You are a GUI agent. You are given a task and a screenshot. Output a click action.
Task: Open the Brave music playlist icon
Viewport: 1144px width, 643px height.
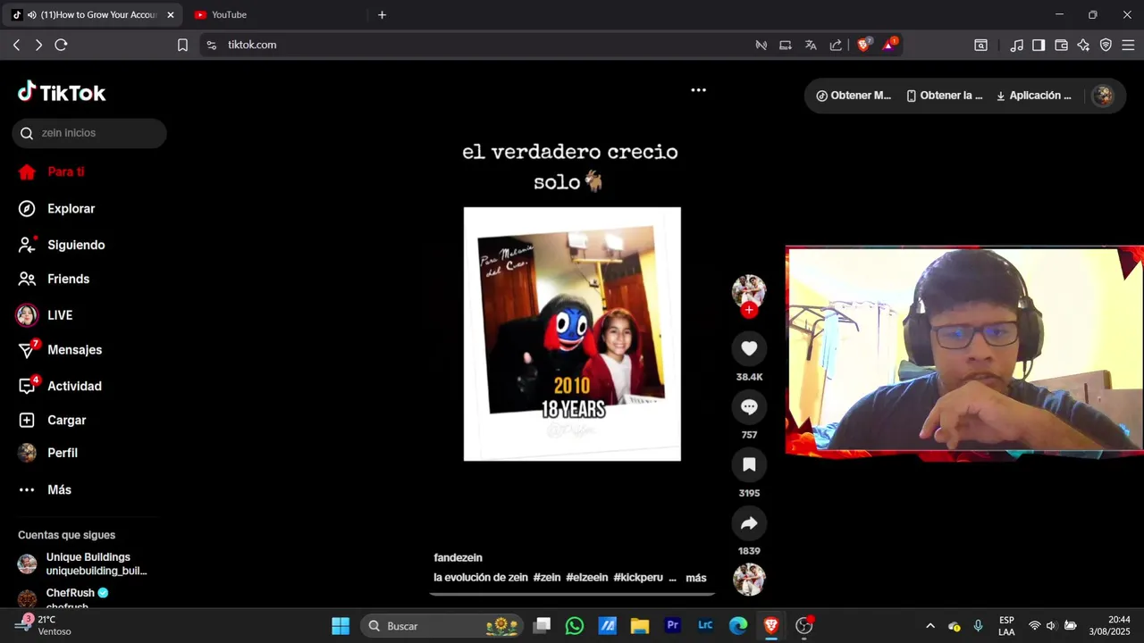[1016, 45]
